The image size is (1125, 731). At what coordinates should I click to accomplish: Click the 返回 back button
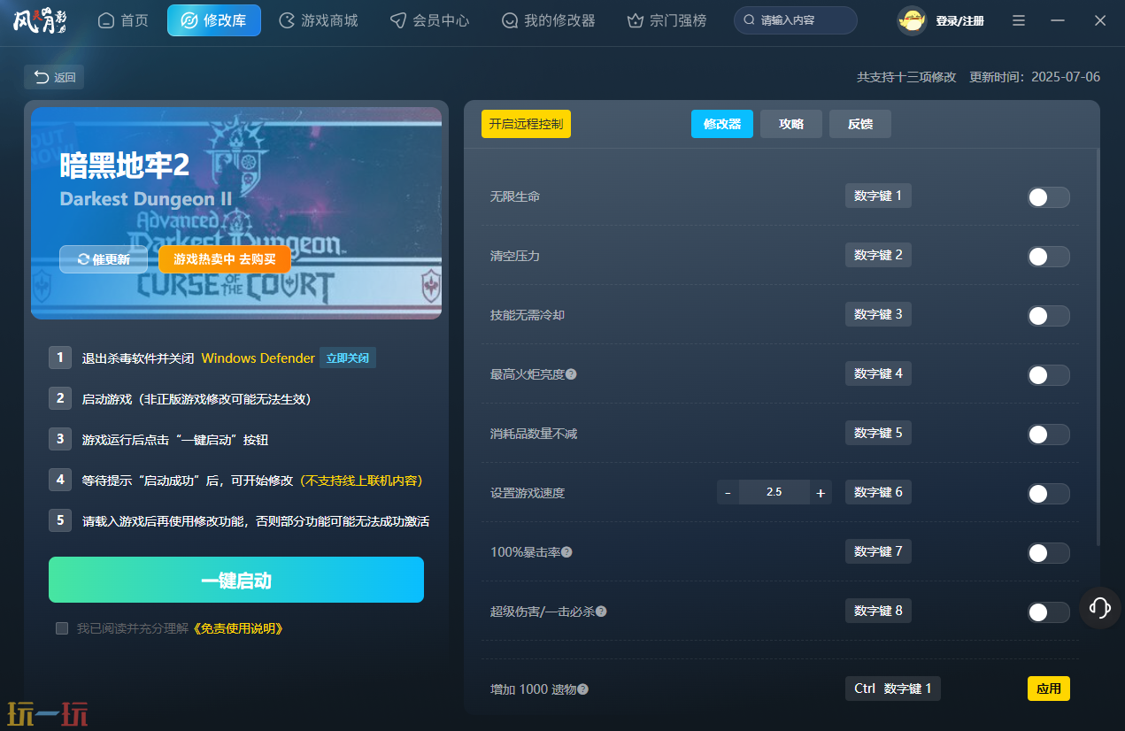click(x=54, y=77)
